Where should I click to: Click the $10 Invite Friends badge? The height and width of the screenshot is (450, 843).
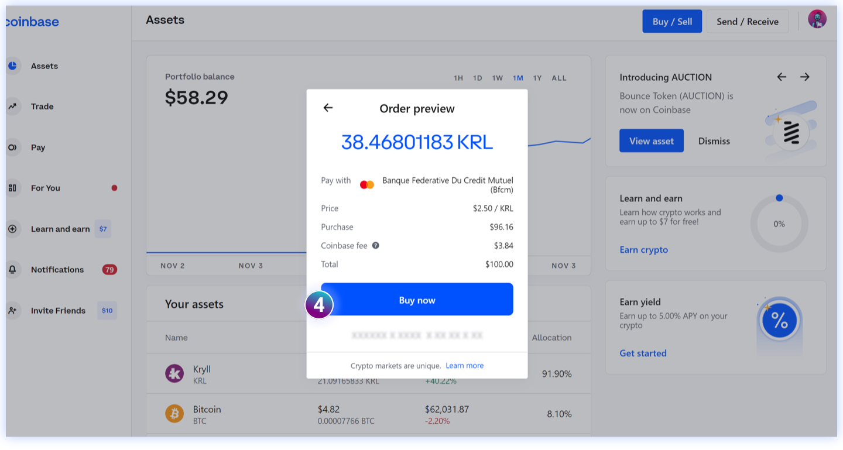107,311
